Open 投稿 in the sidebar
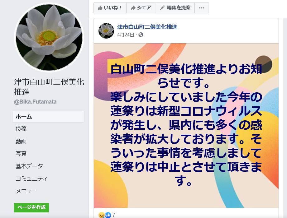This screenshot has width=287, height=218. point(21,129)
